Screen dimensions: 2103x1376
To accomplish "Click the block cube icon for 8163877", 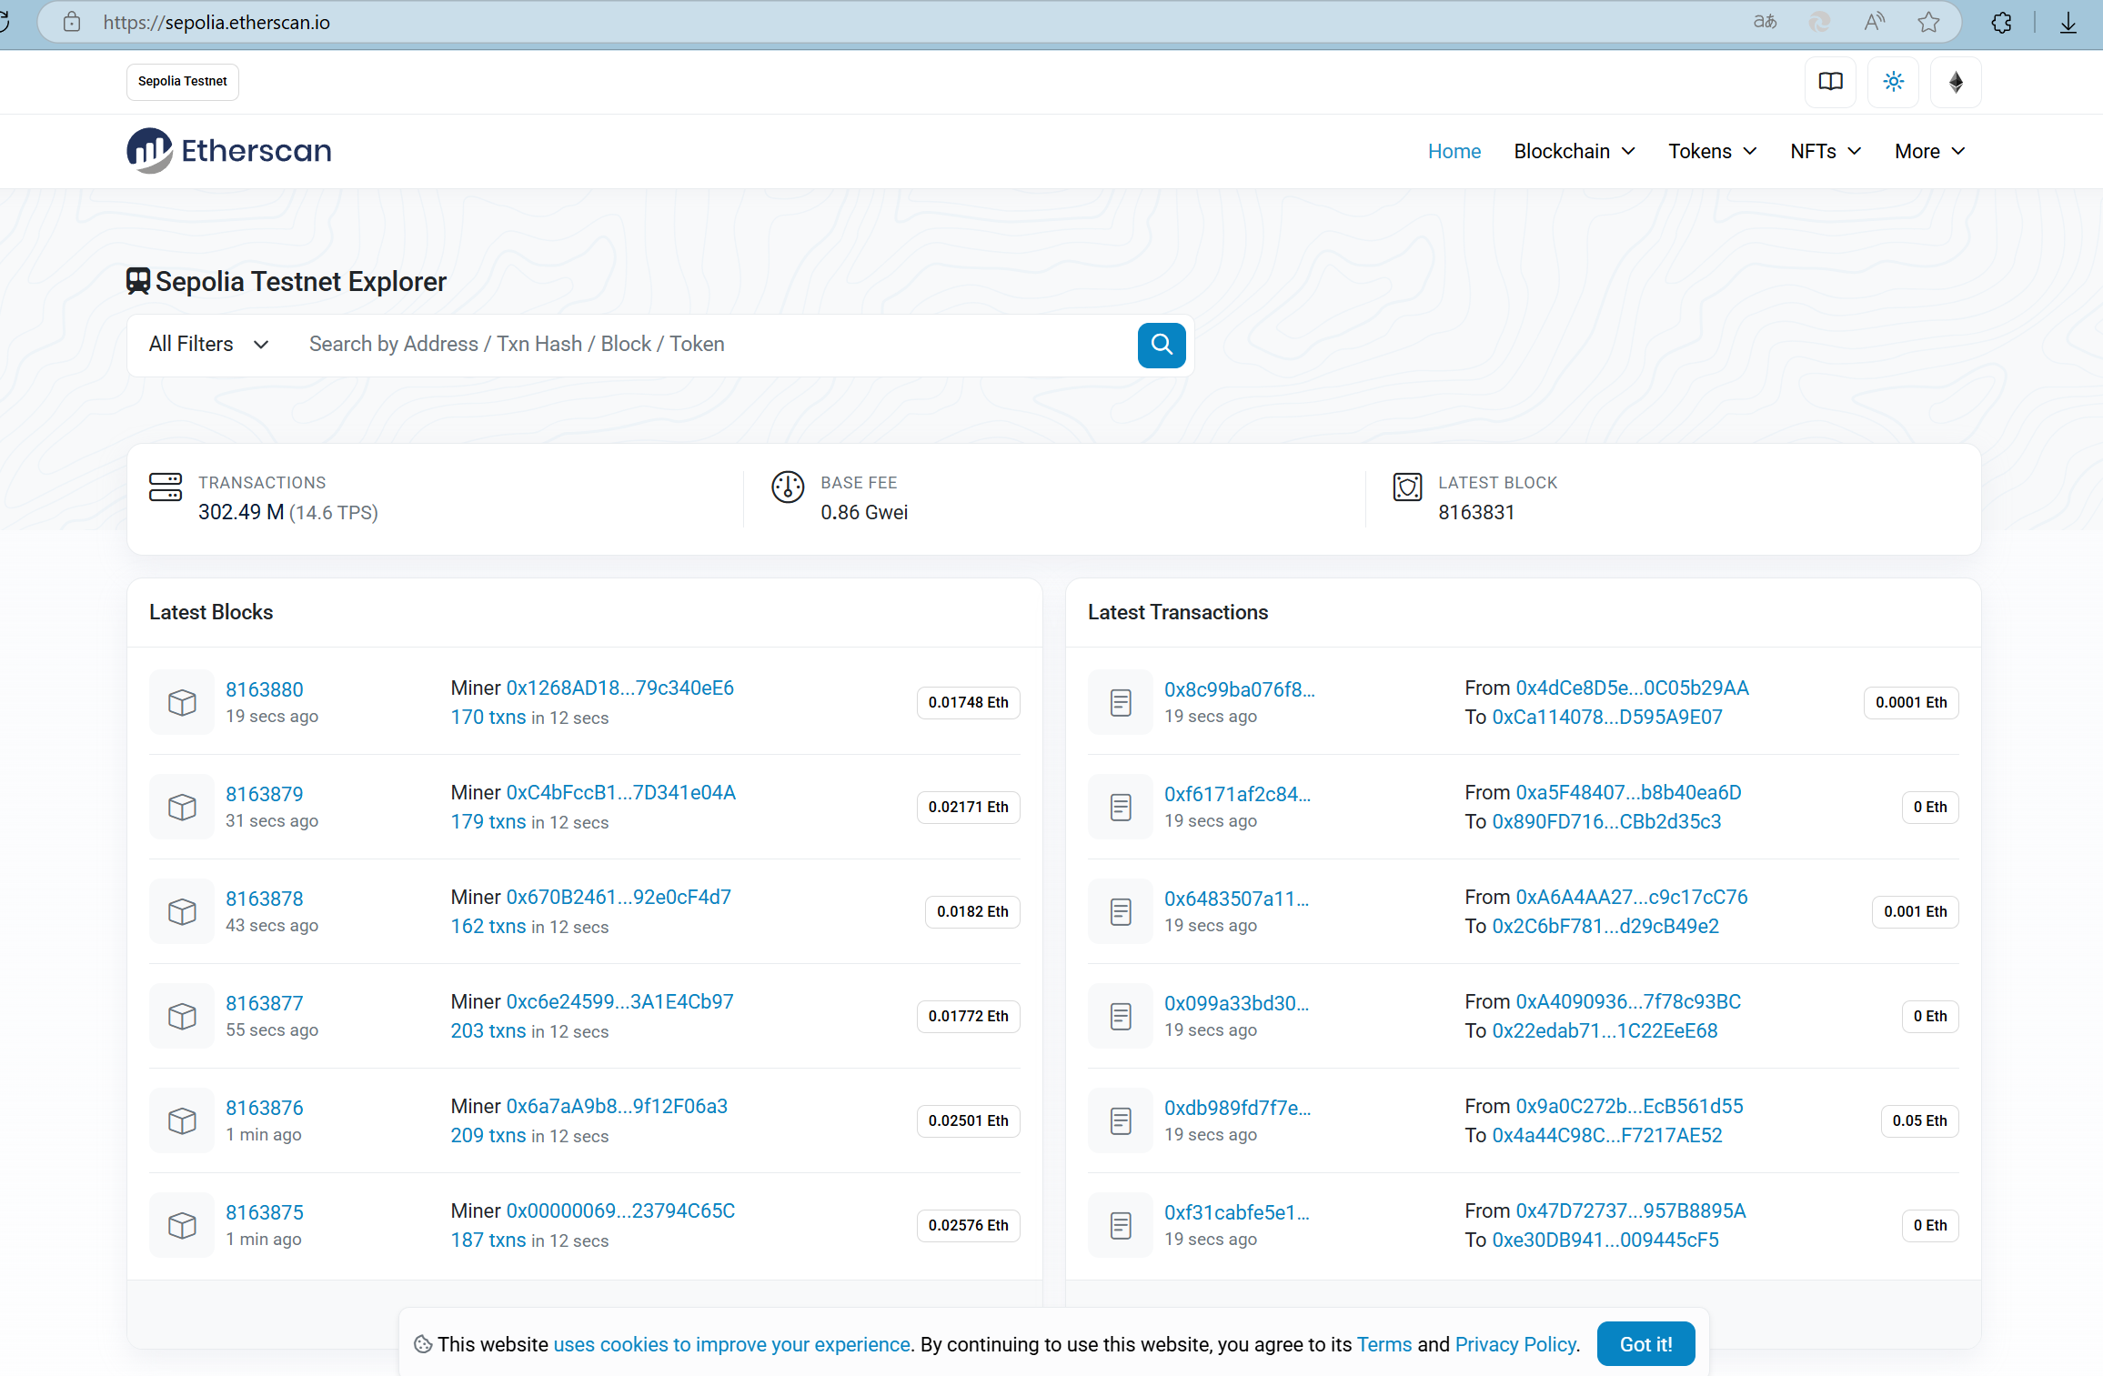I will tap(182, 1016).
